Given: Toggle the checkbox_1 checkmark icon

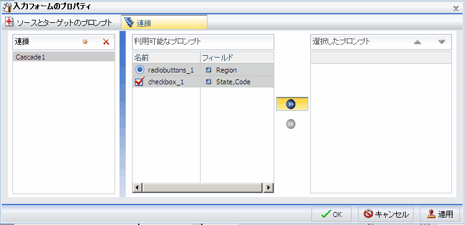Looking at the screenshot, I should pyautogui.click(x=139, y=81).
